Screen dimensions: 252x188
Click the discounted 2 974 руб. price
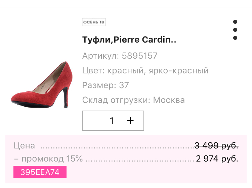coord(217,159)
